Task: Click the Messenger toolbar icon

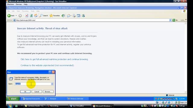Action: click(x=83, y=16)
